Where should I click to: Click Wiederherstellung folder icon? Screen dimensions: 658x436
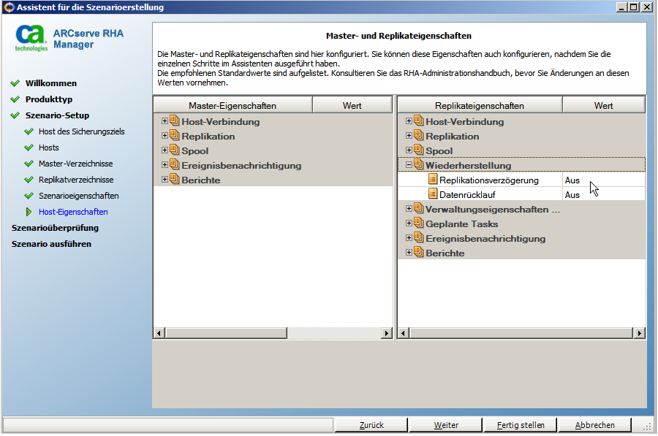pos(419,164)
